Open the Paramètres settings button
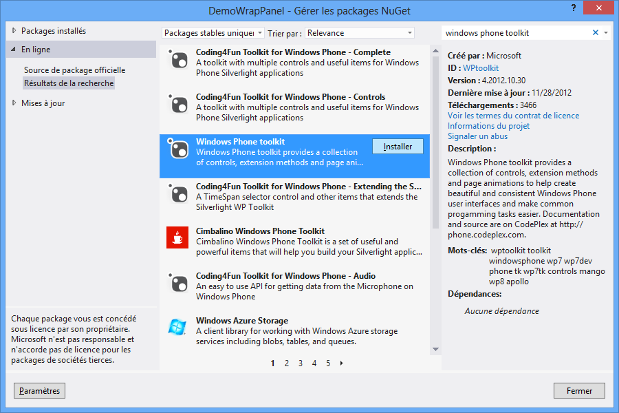 39,391
